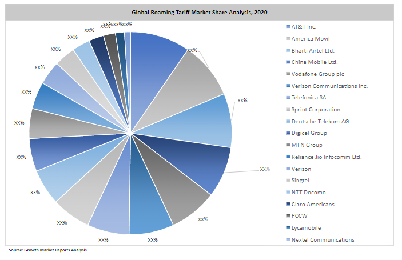Select the 'Vodafone Group plc' legend label
Image resolution: width=402 pixels, height=260 pixels.
pyautogui.click(x=317, y=74)
